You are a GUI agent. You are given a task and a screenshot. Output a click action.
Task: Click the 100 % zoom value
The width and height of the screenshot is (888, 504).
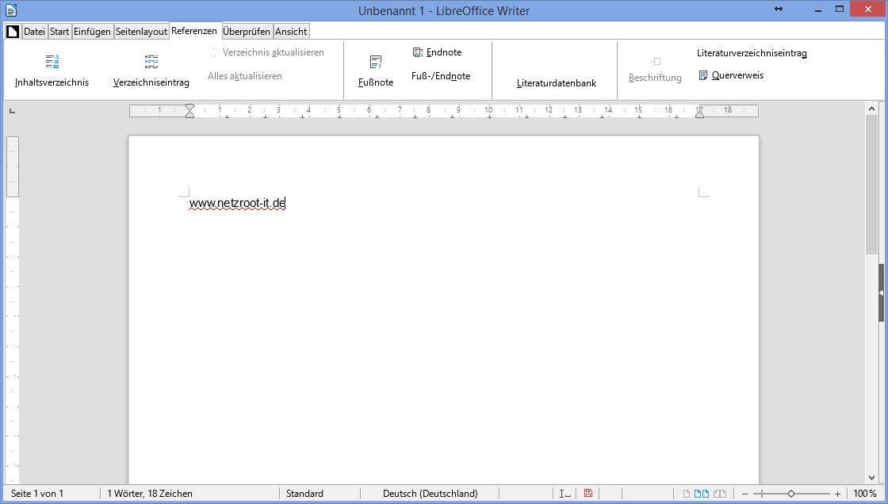pos(865,493)
